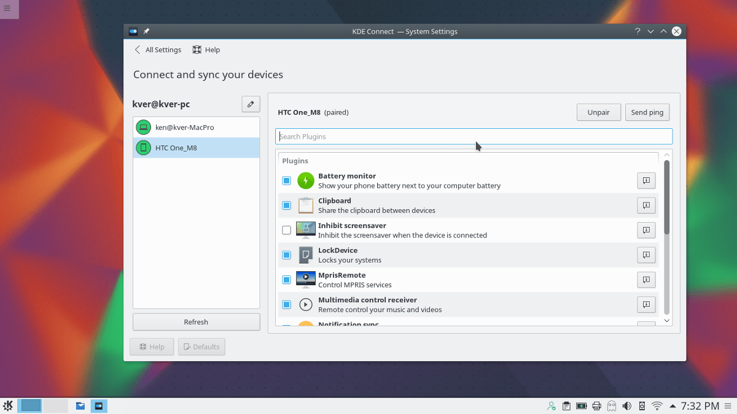The width and height of the screenshot is (737, 414).
Task: Click the Send ping button
Action: [x=647, y=112]
